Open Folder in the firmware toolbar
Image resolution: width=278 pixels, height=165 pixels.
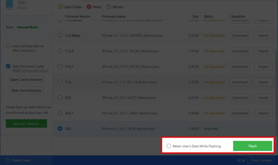[70, 7]
